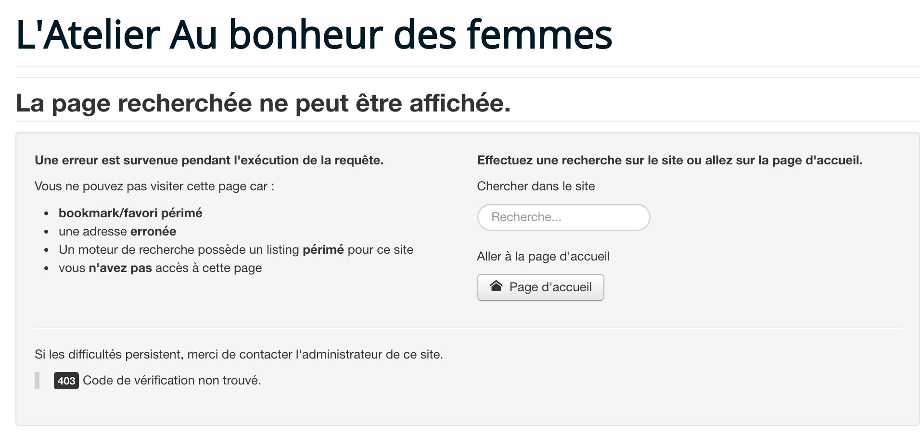Viewport: 920px width, 446px height.
Task: Click the "Une erreur est survenue" bold line
Action: point(209,161)
